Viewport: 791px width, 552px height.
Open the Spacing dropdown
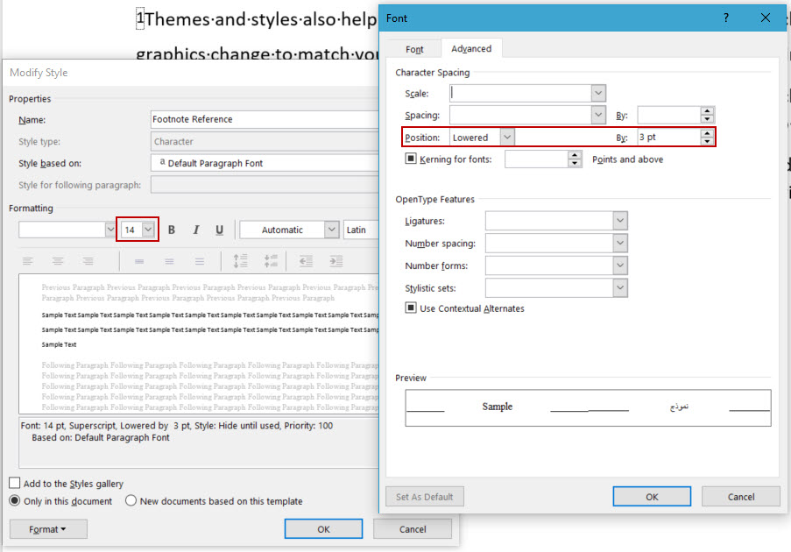(598, 115)
